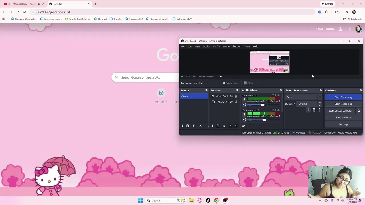Toggle lock on Video Capture source
The height and width of the screenshot is (205, 365).
coord(236,96)
